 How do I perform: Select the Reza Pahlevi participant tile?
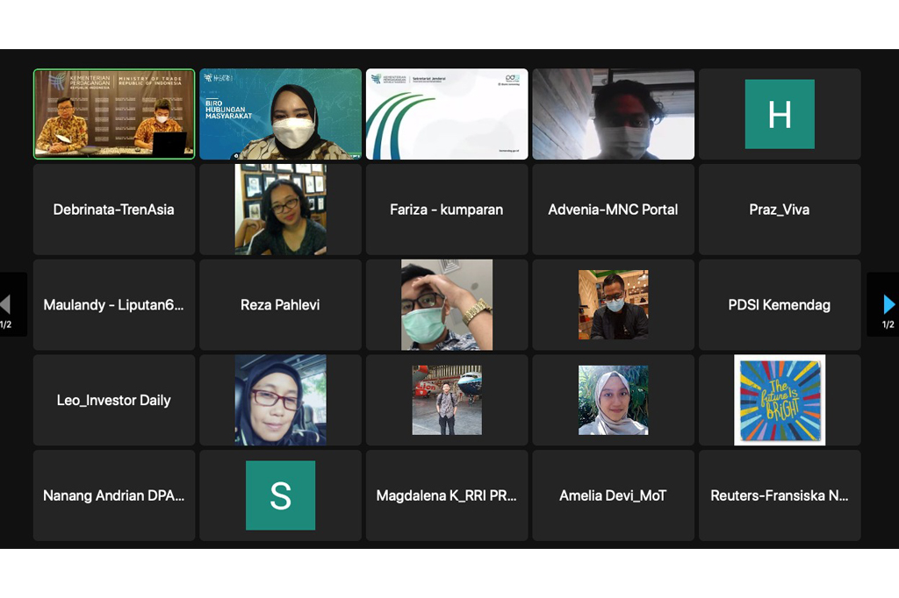pos(280,305)
